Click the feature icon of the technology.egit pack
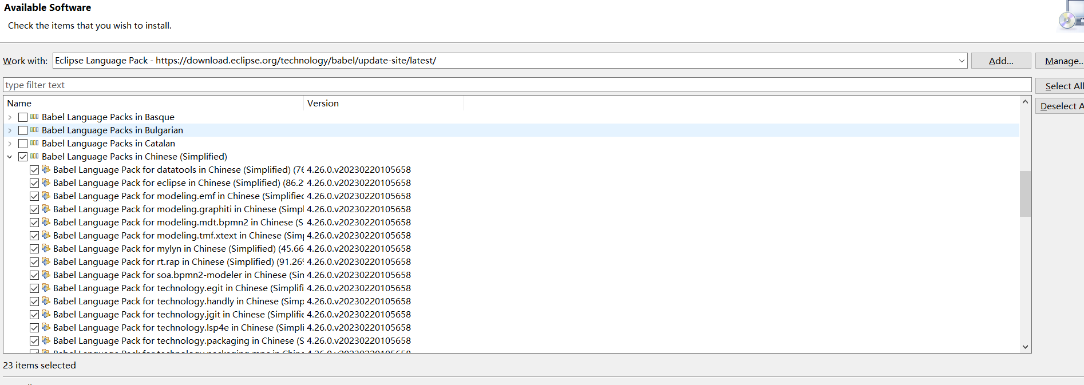Viewport: 1084px width, 385px height. click(46, 288)
